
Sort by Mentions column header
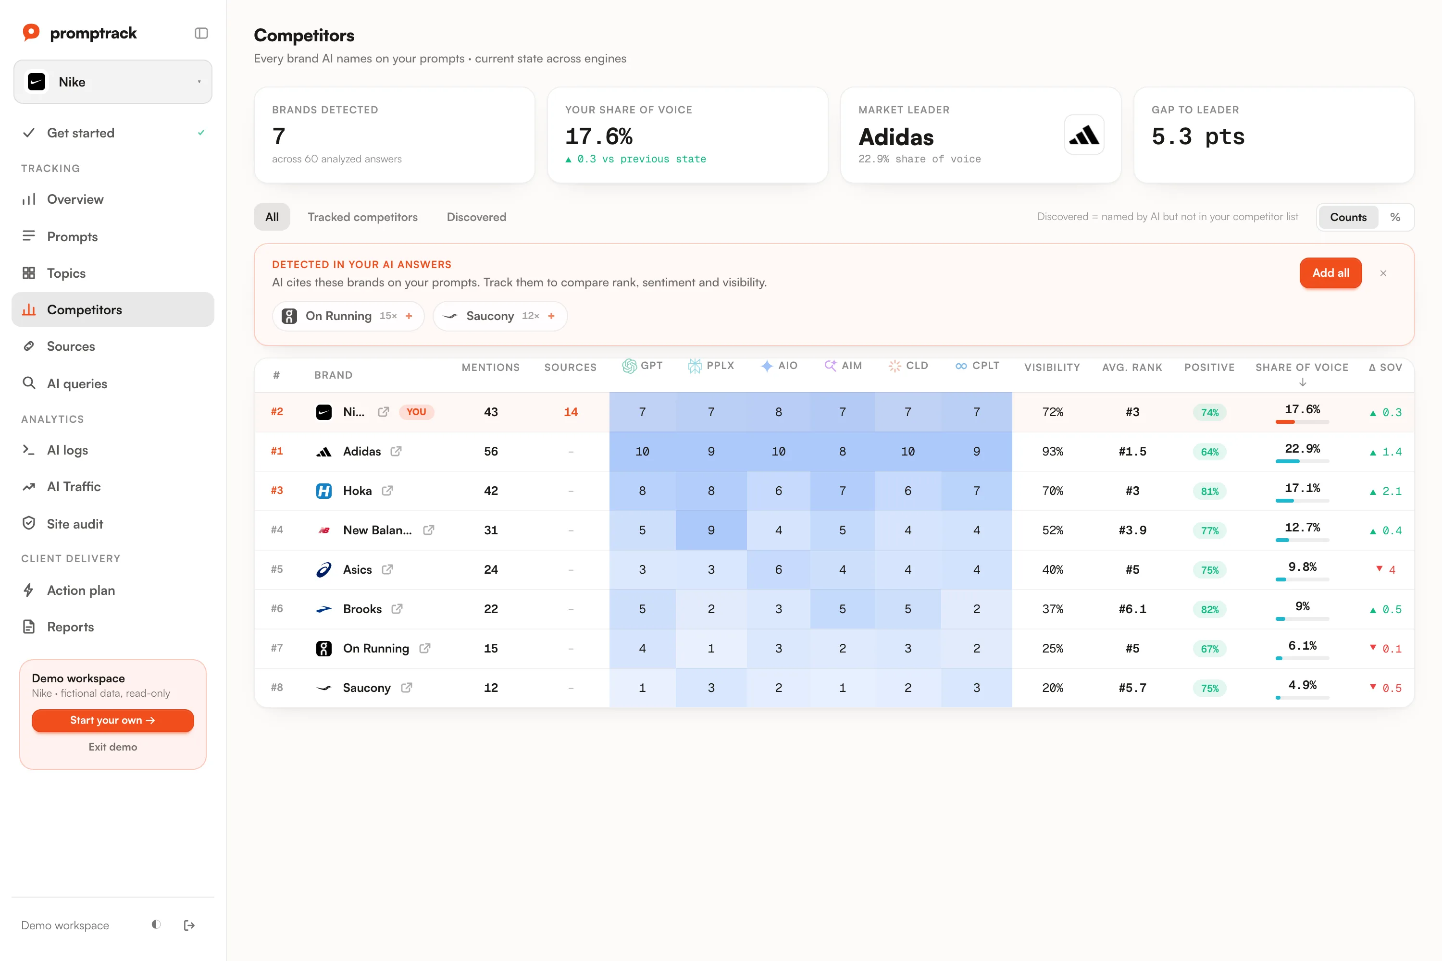pyautogui.click(x=490, y=367)
